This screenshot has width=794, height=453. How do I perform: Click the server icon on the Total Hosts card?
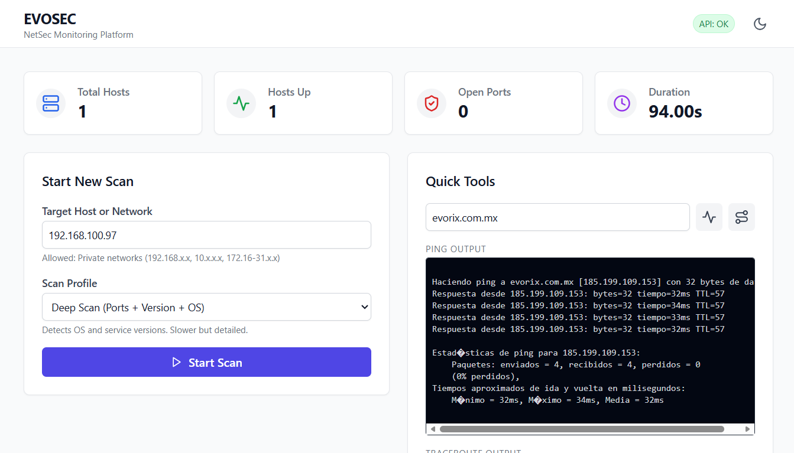coord(50,103)
